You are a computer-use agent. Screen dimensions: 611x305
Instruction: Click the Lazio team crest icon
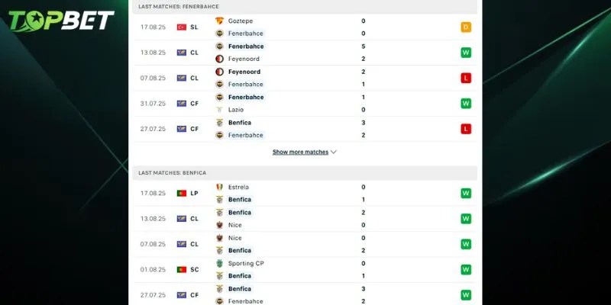click(220, 110)
